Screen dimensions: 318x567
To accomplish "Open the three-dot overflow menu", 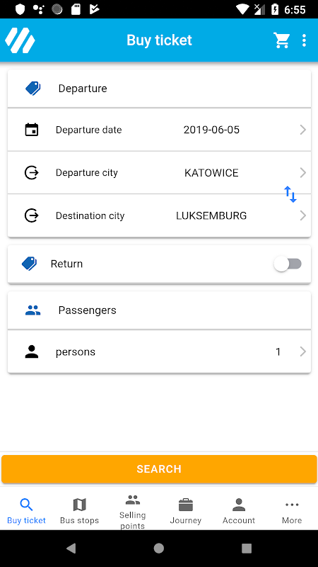I will 304,40.
